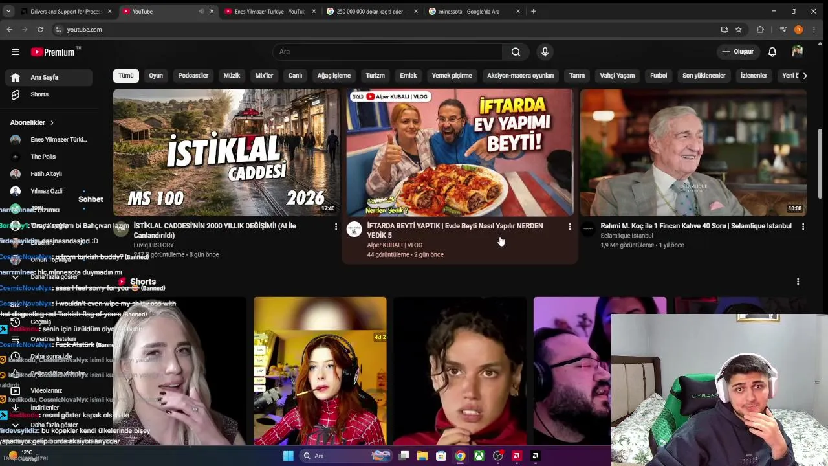
Task: Open Chrome extensions puzzle icon
Action: point(760,30)
